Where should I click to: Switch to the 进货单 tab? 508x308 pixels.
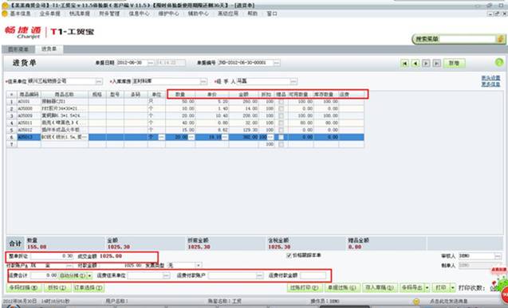(x=49, y=49)
